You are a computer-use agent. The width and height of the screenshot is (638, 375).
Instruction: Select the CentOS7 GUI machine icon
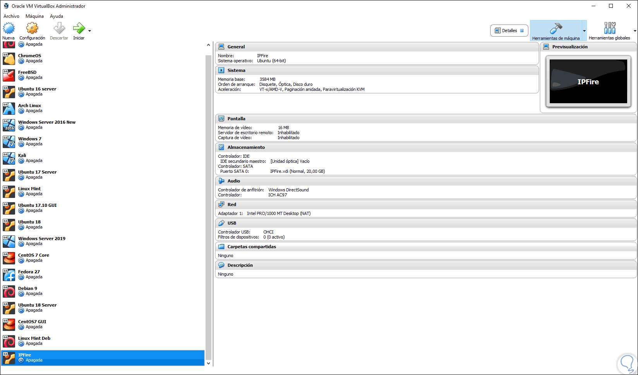[x=9, y=325]
